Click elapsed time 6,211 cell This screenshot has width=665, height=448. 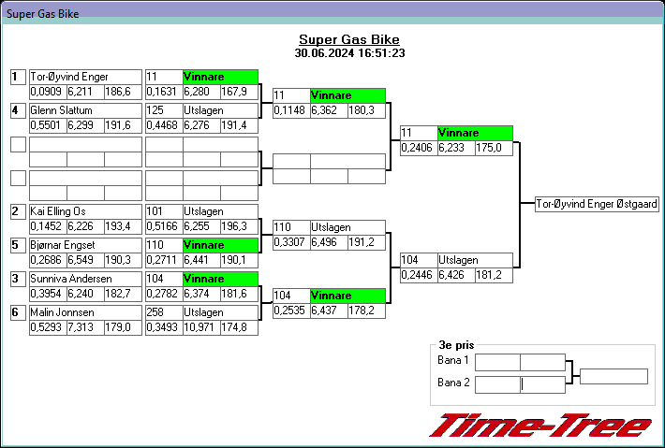point(85,92)
